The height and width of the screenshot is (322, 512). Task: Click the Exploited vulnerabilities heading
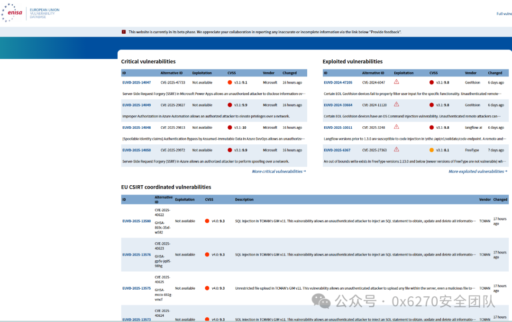352,62
